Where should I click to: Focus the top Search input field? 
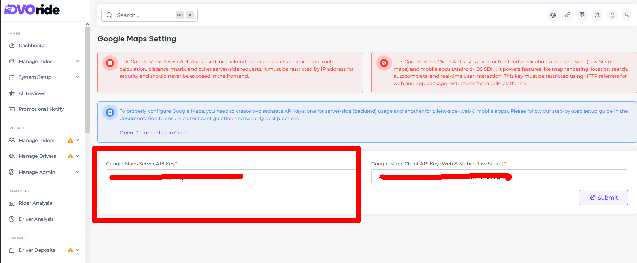149,15
